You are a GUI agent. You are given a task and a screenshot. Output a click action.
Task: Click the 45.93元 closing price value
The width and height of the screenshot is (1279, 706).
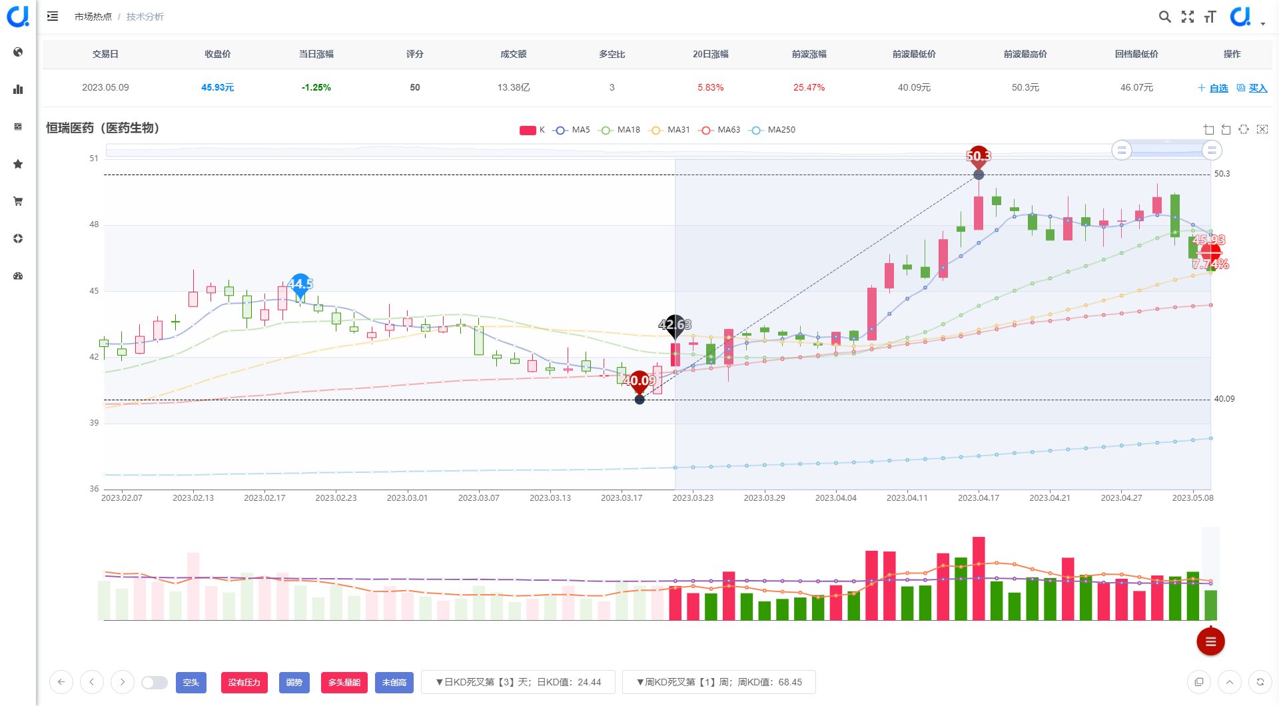point(218,87)
